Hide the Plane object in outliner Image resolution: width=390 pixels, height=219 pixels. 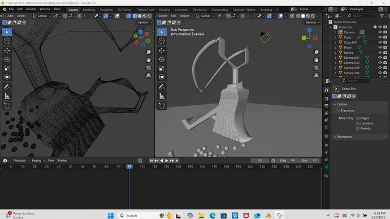(x=380, y=48)
